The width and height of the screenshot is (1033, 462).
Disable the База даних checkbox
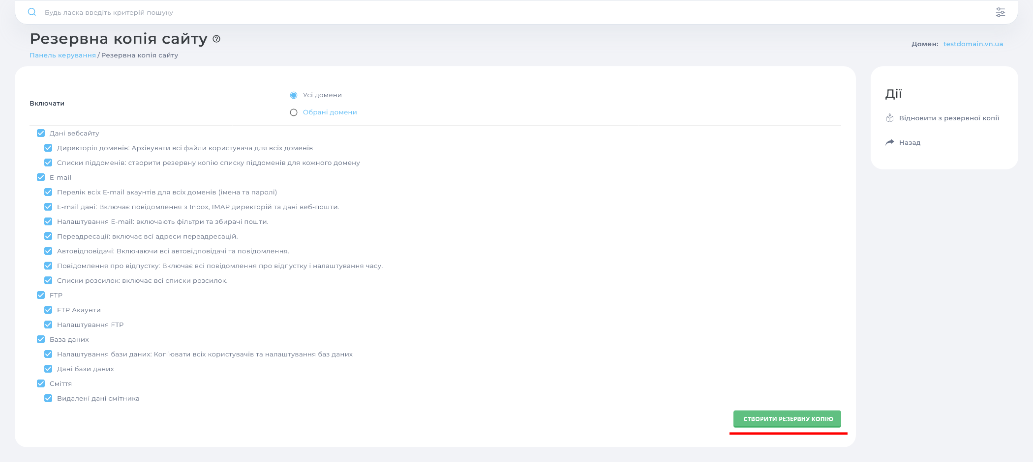coord(40,339)
